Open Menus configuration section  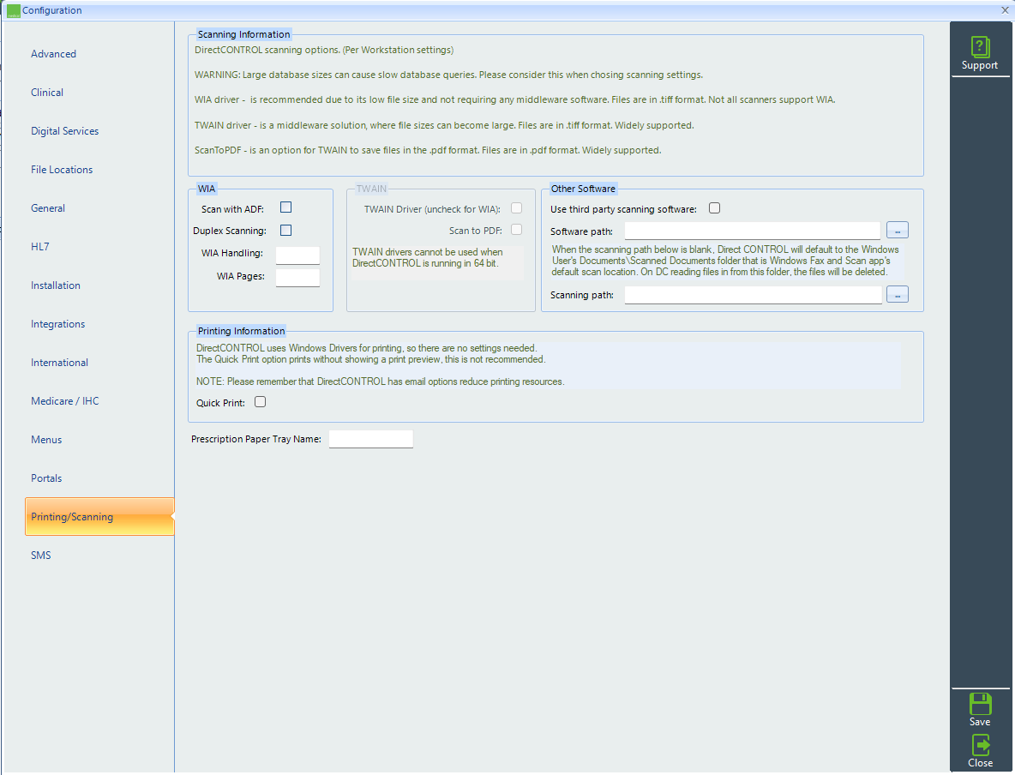[46, 440]
